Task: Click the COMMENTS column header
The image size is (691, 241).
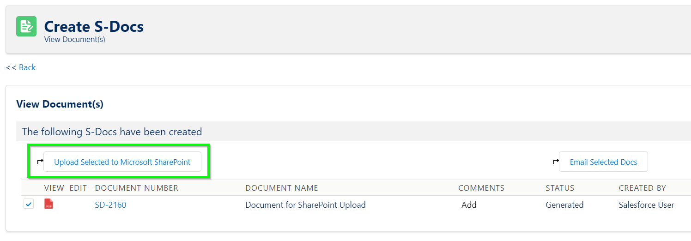Action: tap(481, 188)
